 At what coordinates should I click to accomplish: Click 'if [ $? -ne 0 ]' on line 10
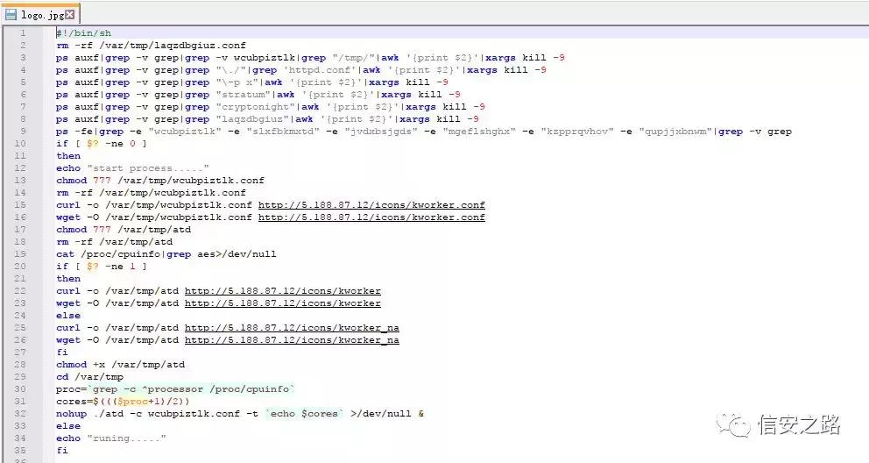tap(102, 144)
